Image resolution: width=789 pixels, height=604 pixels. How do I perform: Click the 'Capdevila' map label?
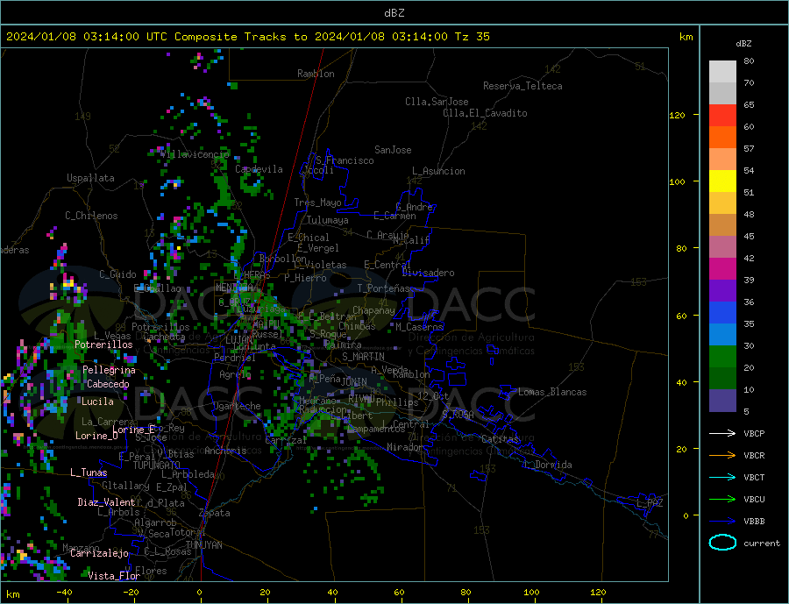coord(259,169)
